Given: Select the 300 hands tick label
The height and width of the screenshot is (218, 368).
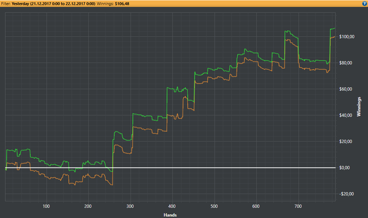Looking at the screenshot, I should pyautogui.click(x=130, y=206).
